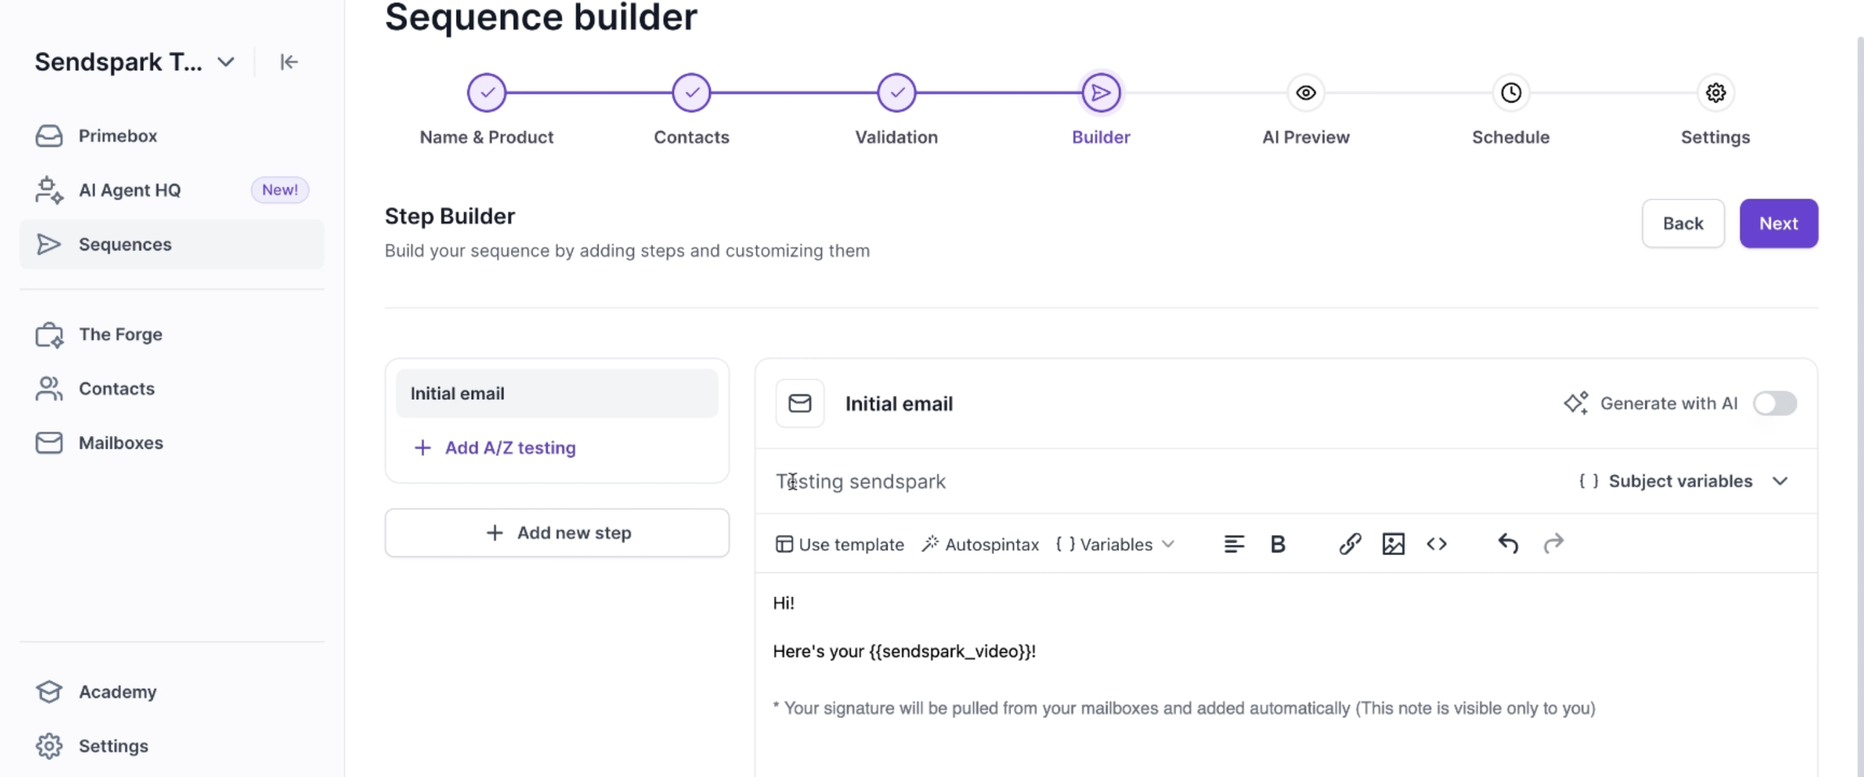Click the Generate with AI sparkle icon

[x=1576, y=404]
